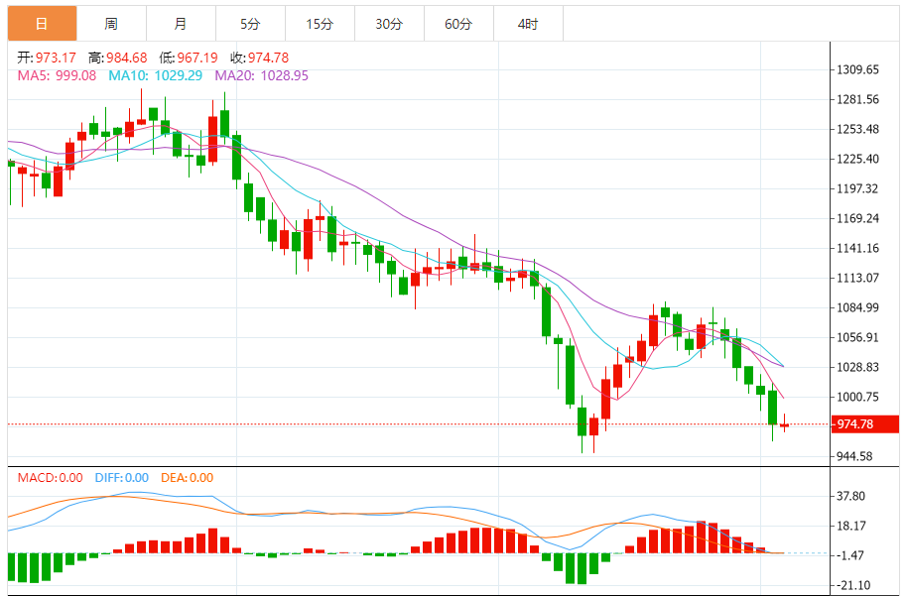The height and width of the screenshot is (596, 907).
Task: Click the 1197.32 price axis label
Action: click(857, 188)
